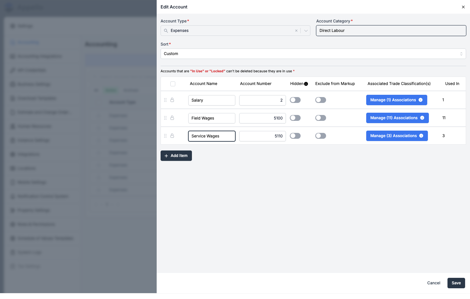Grab the drag handle for Field Wages row
The height and width of the screenshot is (299, 470).
[165, 118]
